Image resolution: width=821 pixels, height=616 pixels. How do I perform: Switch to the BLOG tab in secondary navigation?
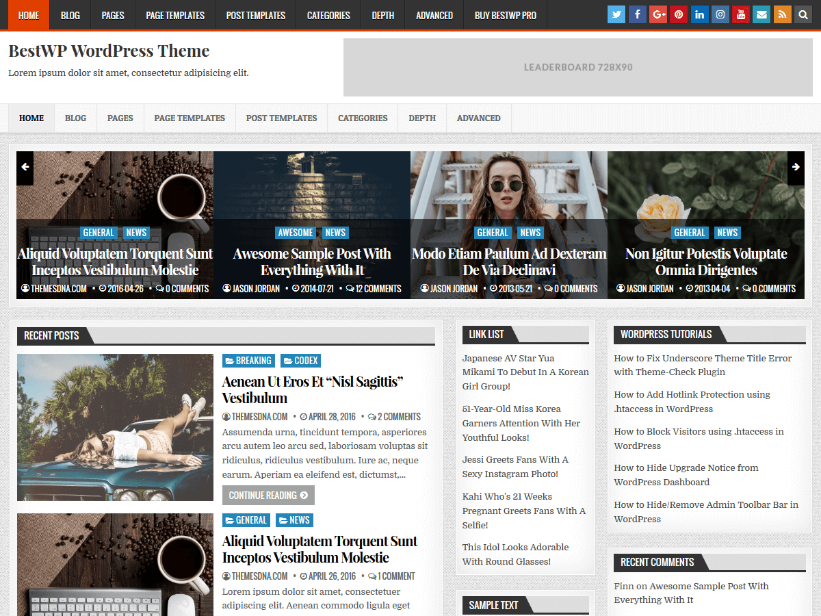(75, 118)
